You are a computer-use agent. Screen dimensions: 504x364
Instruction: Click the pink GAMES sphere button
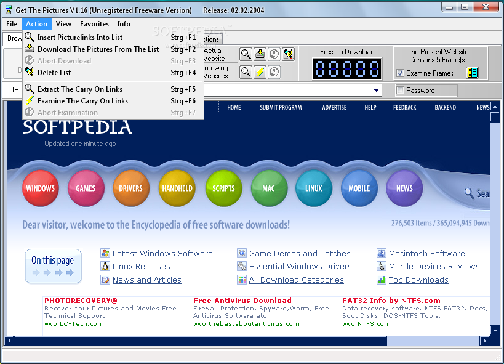pos(86,188)
